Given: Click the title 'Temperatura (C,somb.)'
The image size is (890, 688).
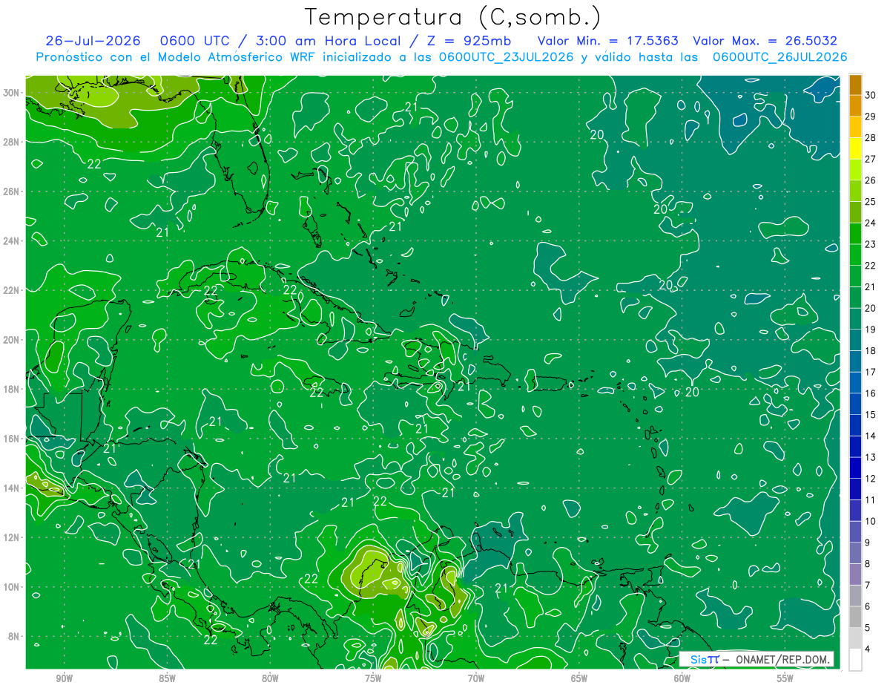Looking at the screenshot, I should coord(453,17).
